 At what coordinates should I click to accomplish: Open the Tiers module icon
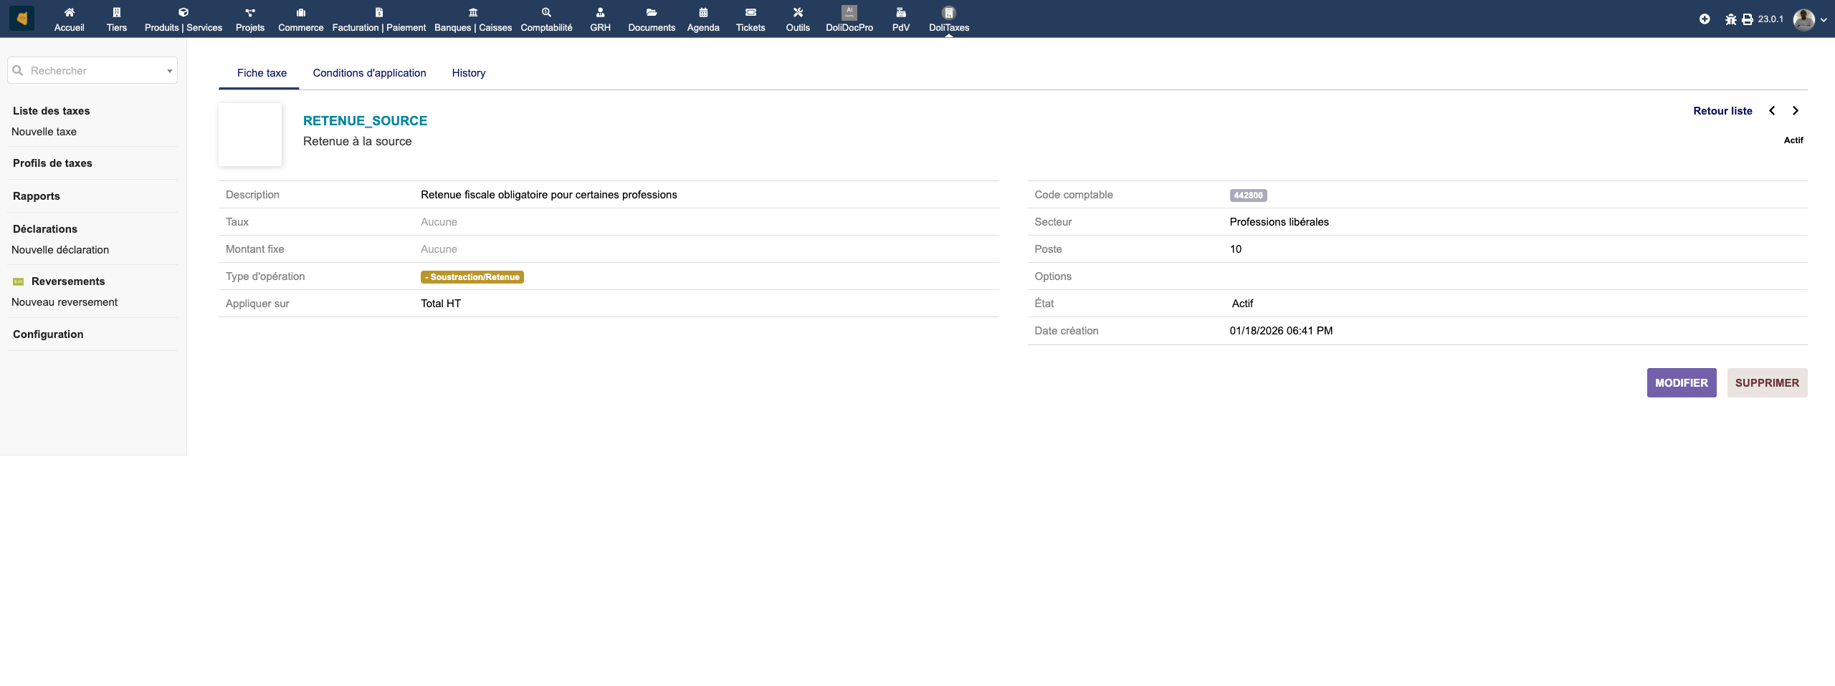pyautogui.click(x=116, y=13)
